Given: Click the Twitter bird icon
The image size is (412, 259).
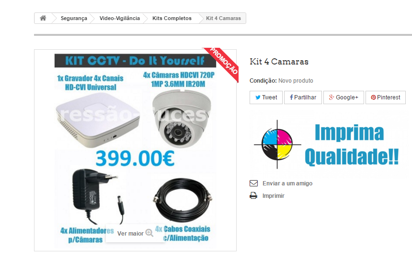Looking at the screenshot, I should click(258, 97).
